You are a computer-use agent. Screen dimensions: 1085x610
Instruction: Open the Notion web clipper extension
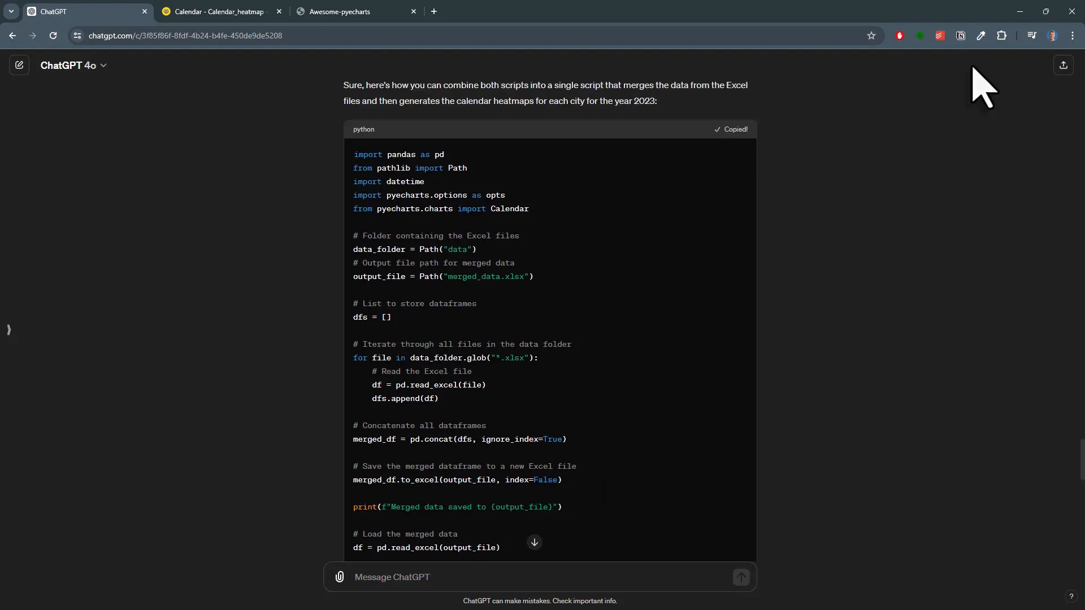960,36
